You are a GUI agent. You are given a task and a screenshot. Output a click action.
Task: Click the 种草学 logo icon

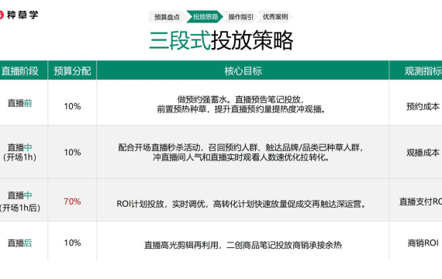tap(1, 15)
